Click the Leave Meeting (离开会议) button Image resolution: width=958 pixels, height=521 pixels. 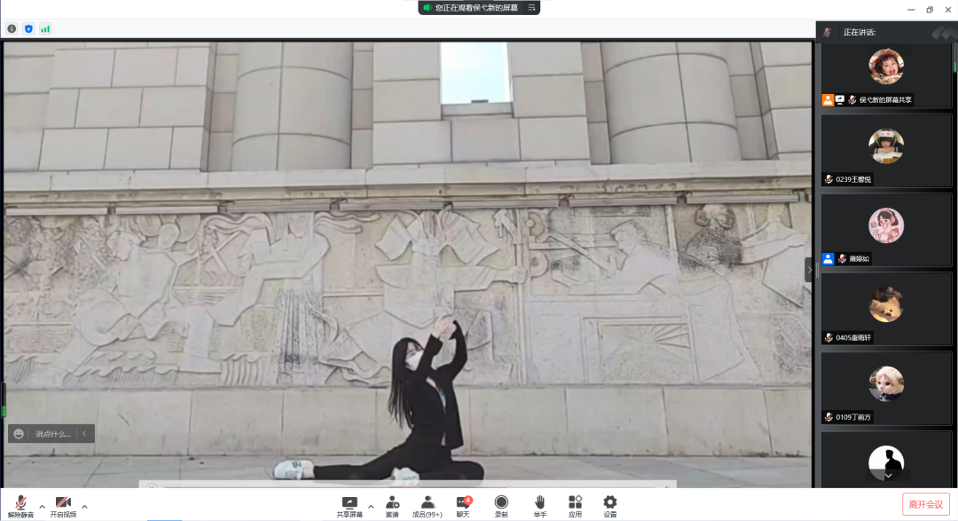925,504
